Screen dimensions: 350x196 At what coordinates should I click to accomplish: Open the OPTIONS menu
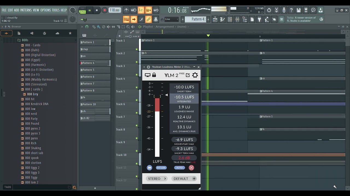coord(46,10)
